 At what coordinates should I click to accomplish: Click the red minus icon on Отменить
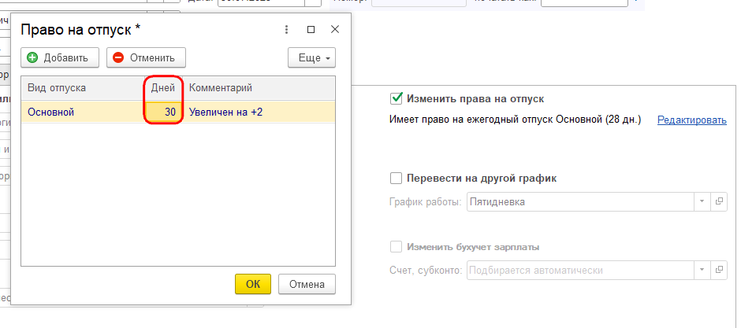pyautogui.click(x=118, y=58)
